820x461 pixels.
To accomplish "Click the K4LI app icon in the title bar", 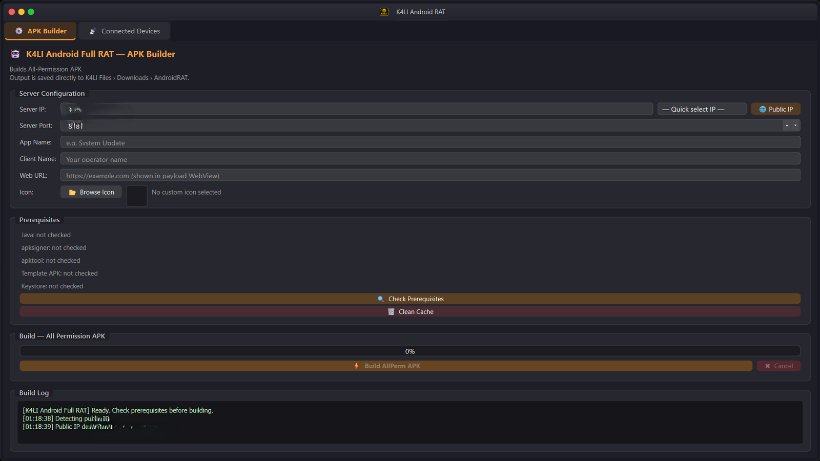I will pyautogui.click(x=384, y=12).
